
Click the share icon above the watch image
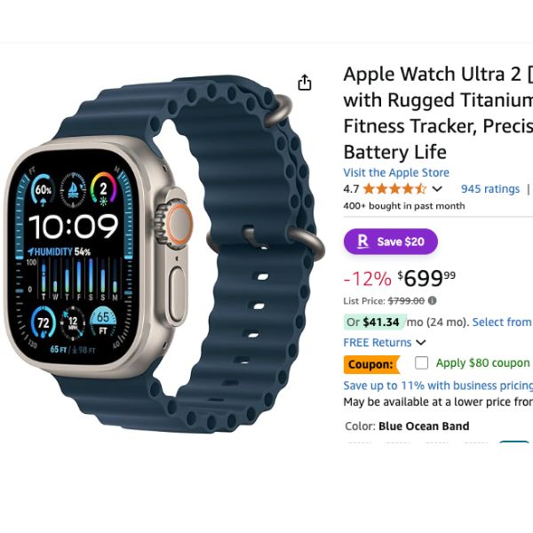(304, 83)
